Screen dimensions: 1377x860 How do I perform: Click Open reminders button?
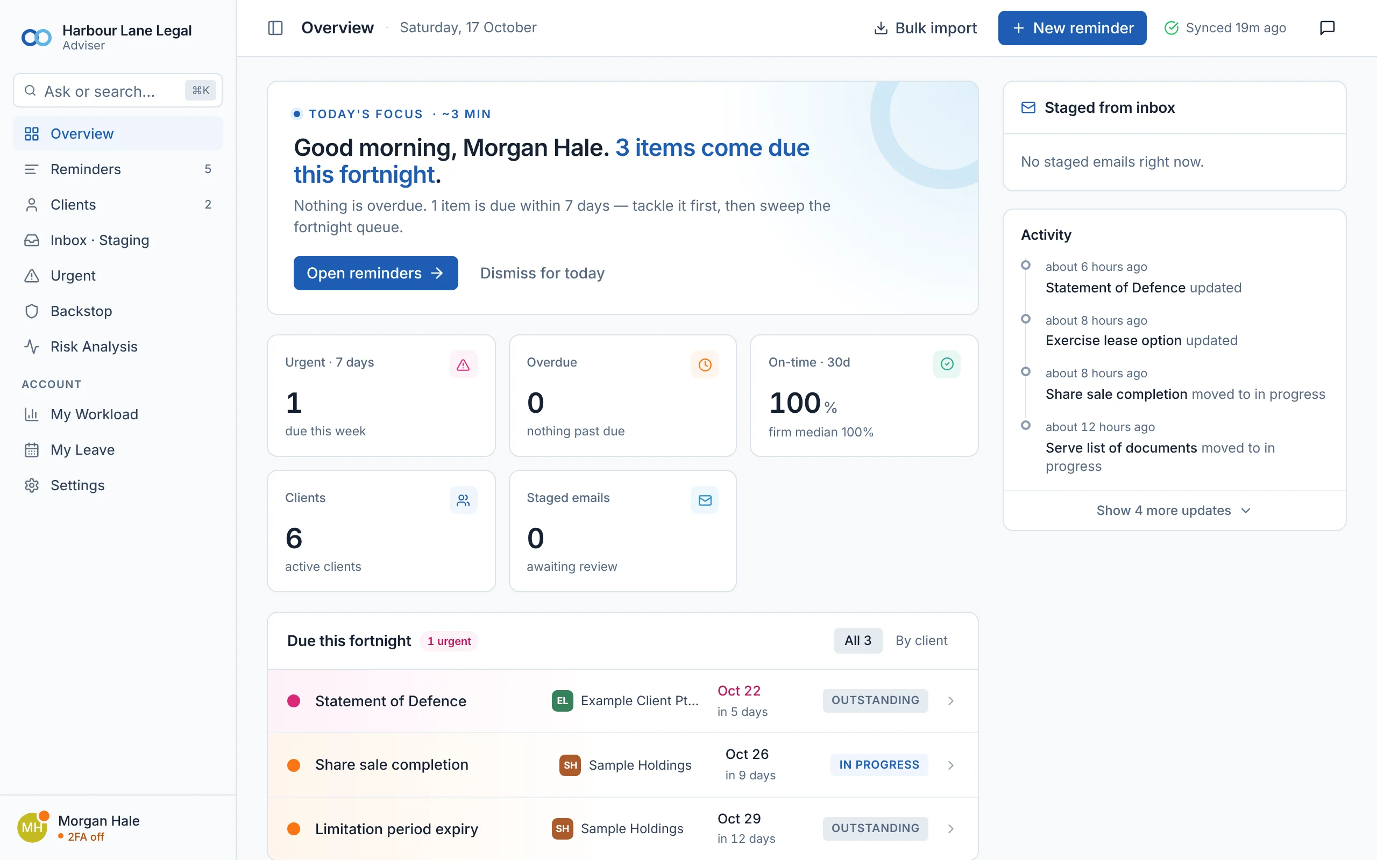(375, 273)
